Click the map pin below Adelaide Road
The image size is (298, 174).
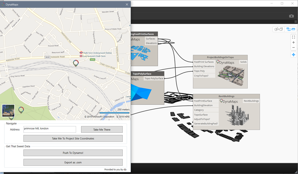pyautogui.click(x=76, y=63)
